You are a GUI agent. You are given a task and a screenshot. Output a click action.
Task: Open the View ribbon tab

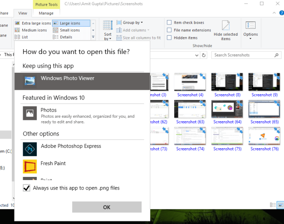coord(23,13)
